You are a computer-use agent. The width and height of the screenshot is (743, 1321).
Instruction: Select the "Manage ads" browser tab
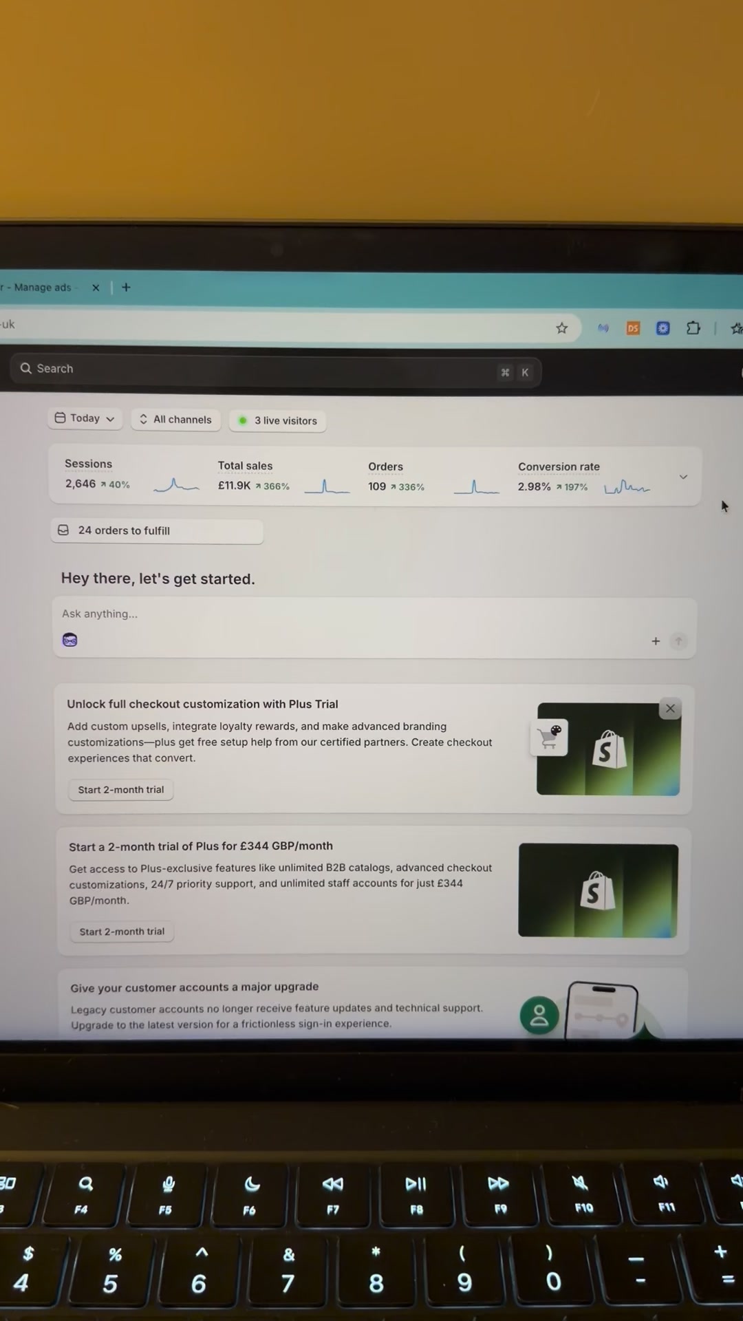click(41, 288)
